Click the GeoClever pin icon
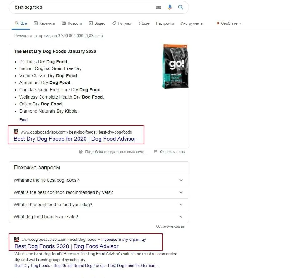Screen dimensions: 292x278 [x=218, y=23]
